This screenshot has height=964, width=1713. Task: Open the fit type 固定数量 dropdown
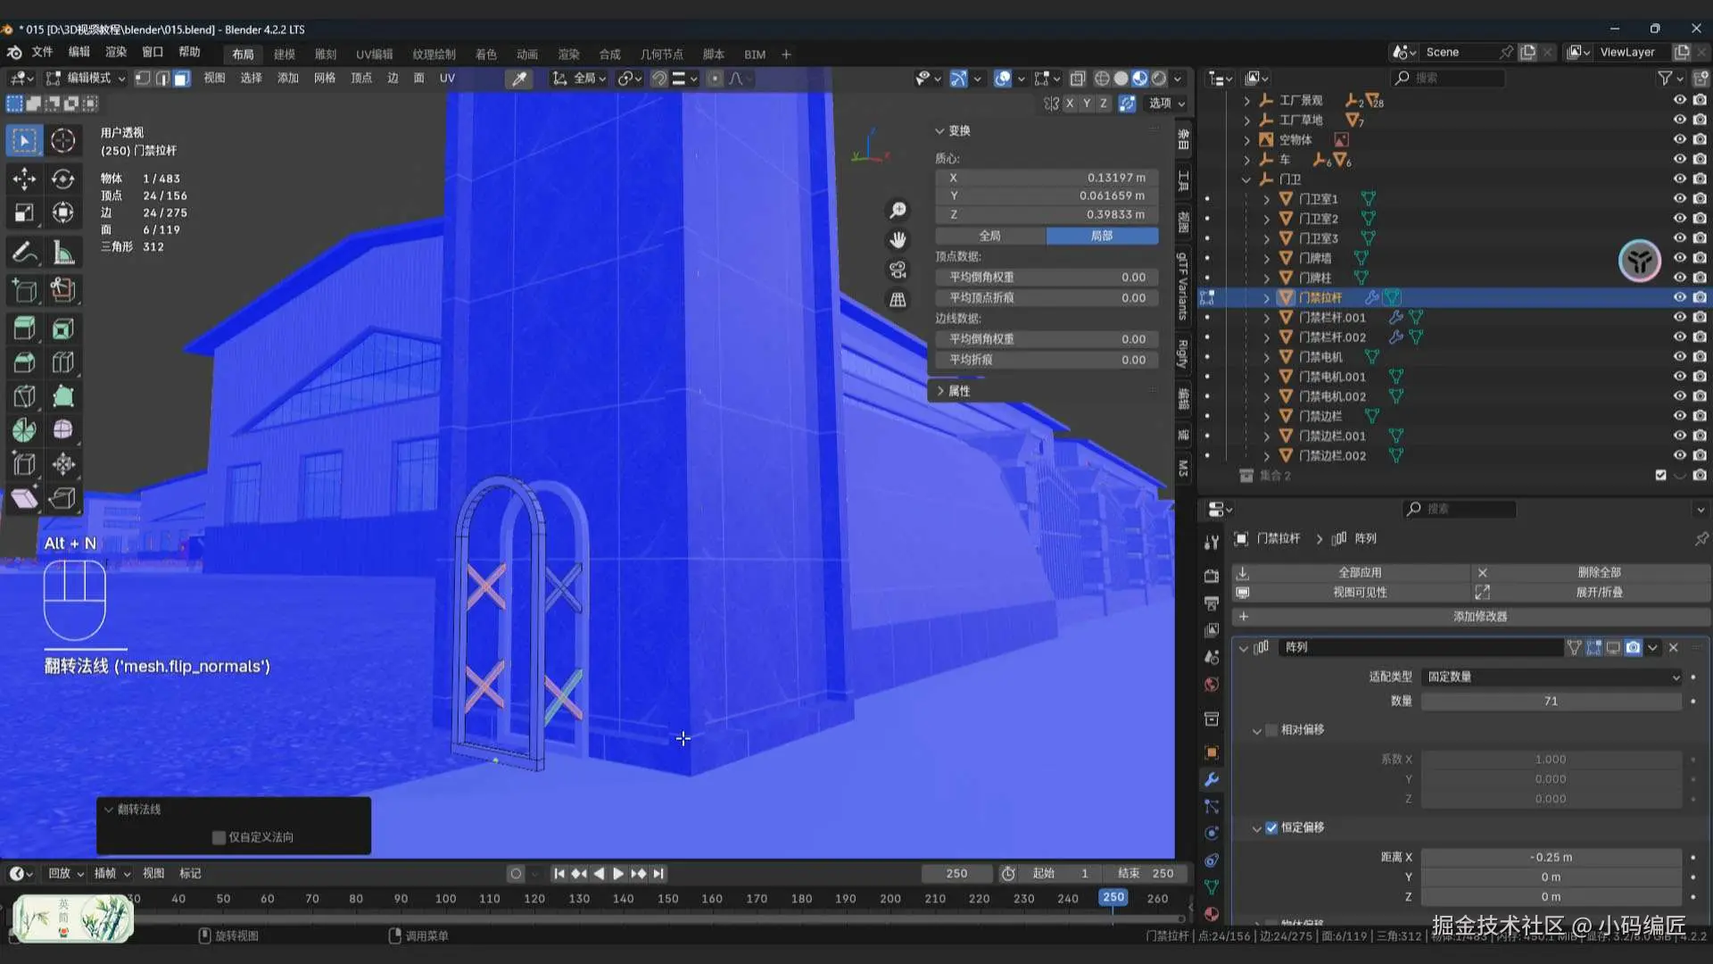point(1551,677)
